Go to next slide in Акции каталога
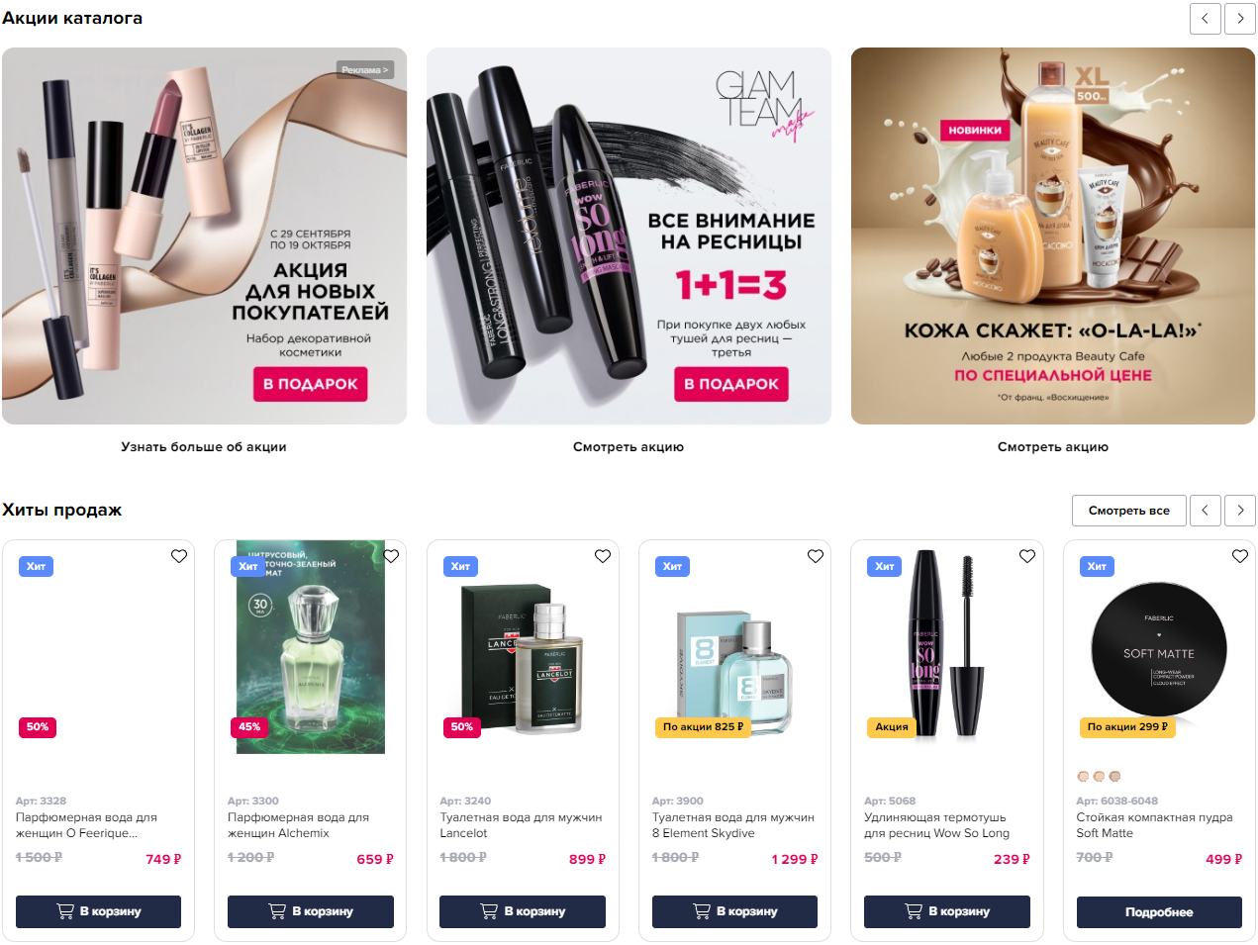1258x945 pixels. coord(1240,19)
